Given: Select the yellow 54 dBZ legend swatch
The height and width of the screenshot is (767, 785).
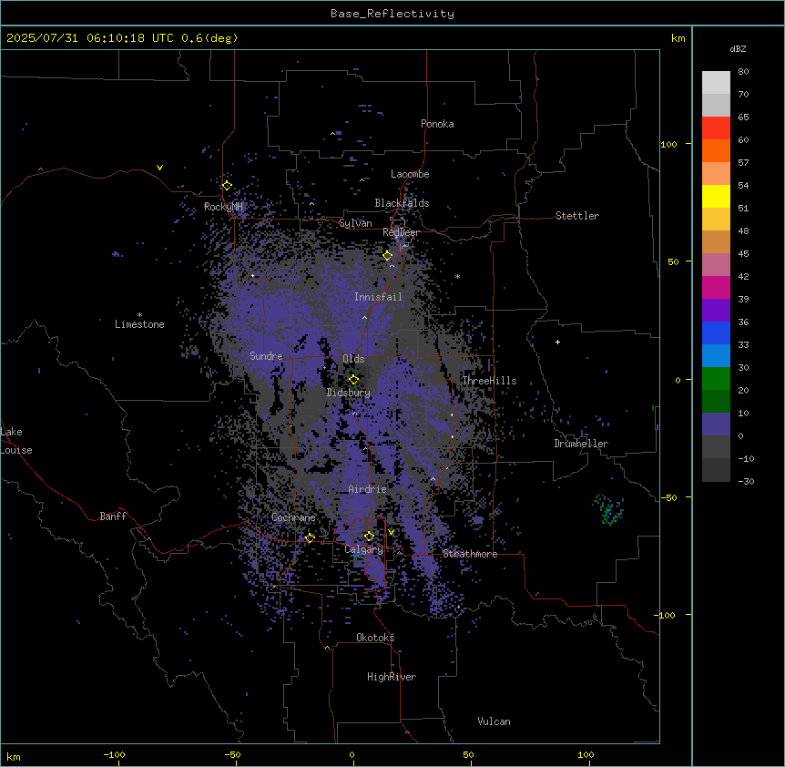Looking at the screenshot, I should [716, 196].
